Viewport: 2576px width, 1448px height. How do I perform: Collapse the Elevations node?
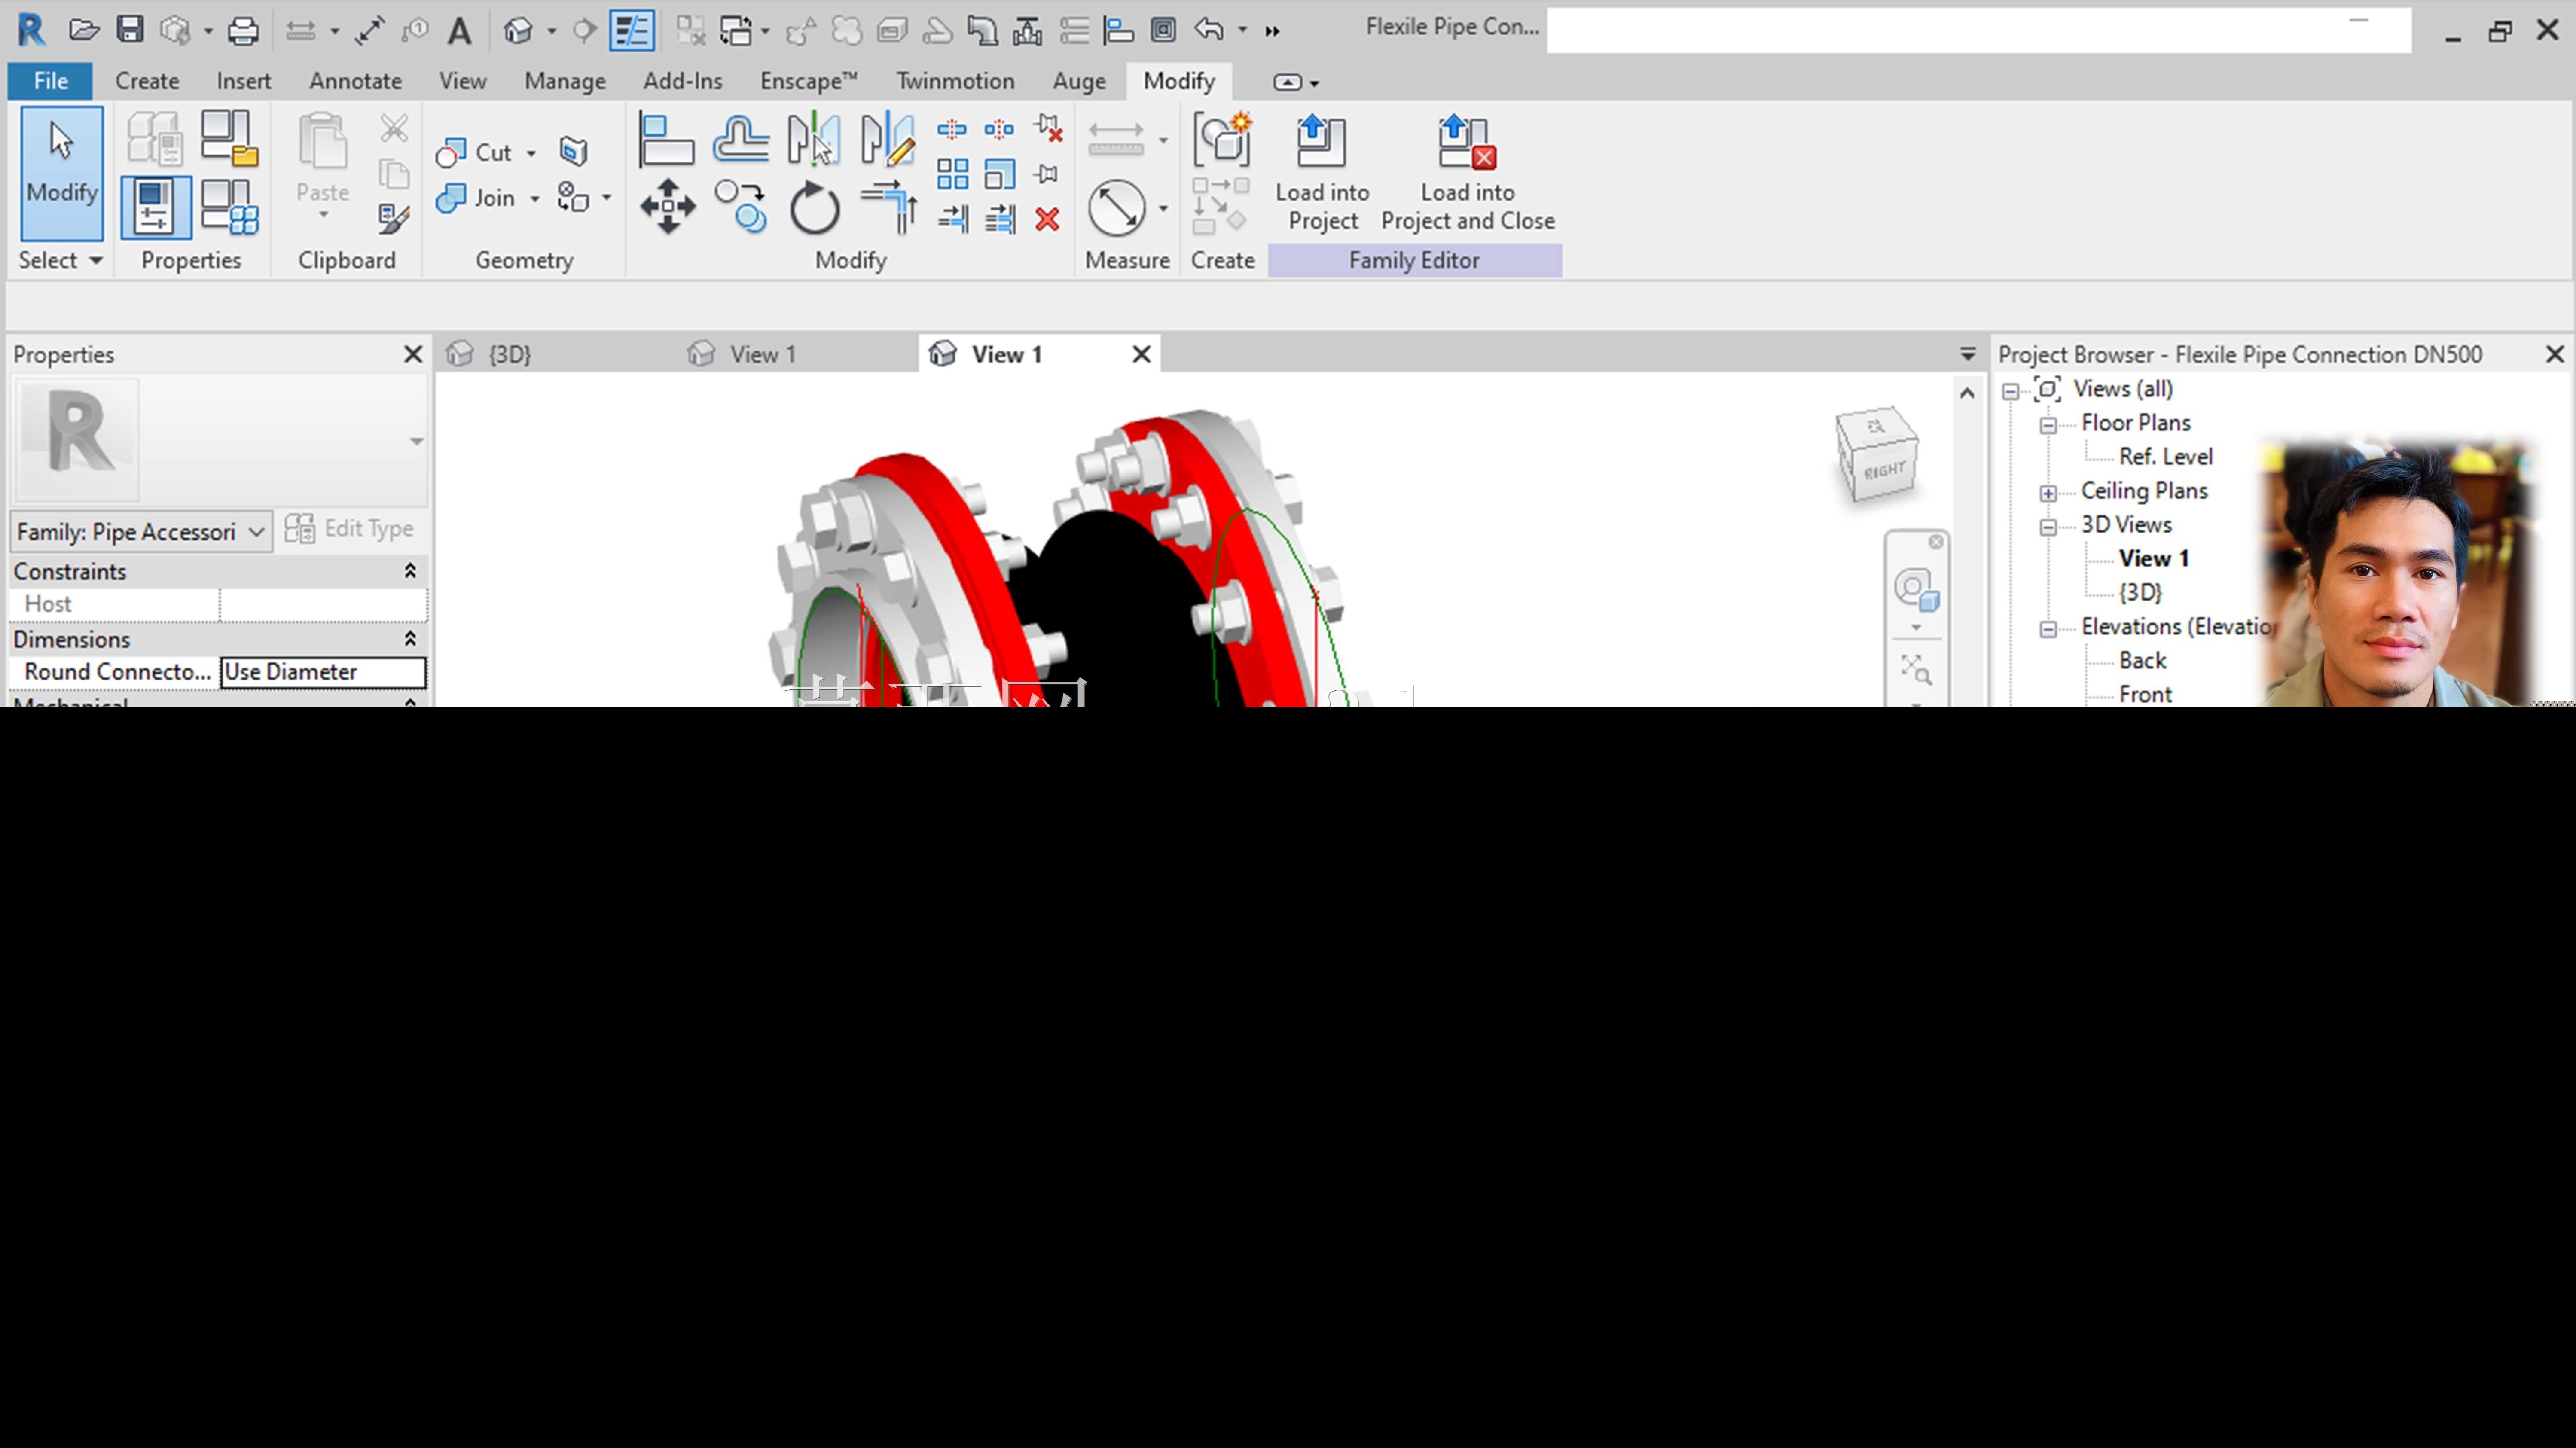[2048, 629]
